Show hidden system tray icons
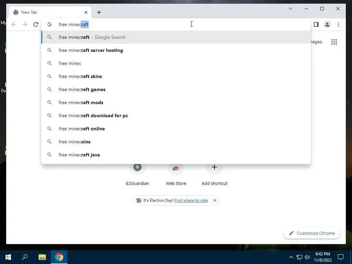The width and height of the screenshot is (352, 264). tap(291, 257)
